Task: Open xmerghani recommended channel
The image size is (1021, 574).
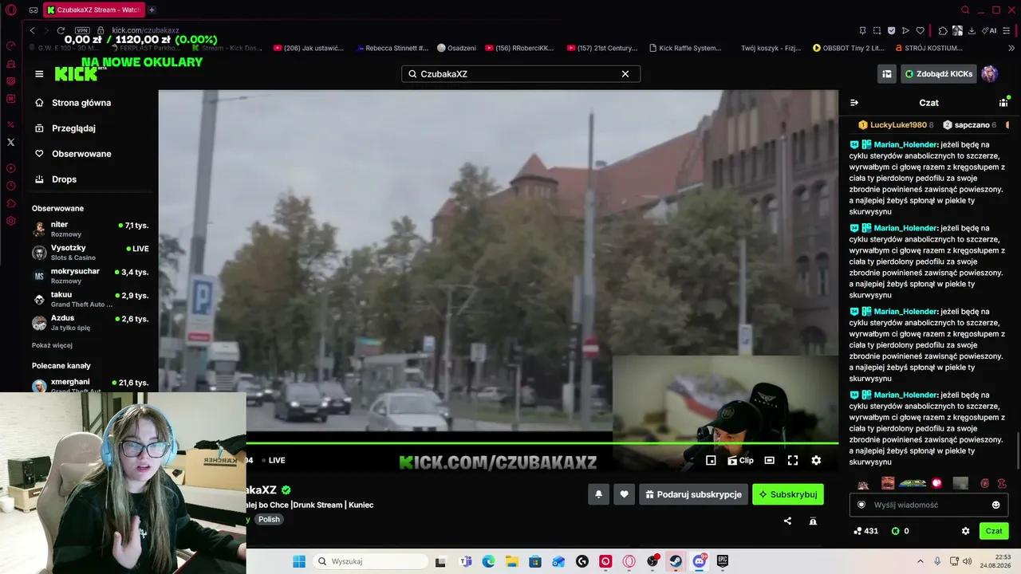Action: click(90, 386)
